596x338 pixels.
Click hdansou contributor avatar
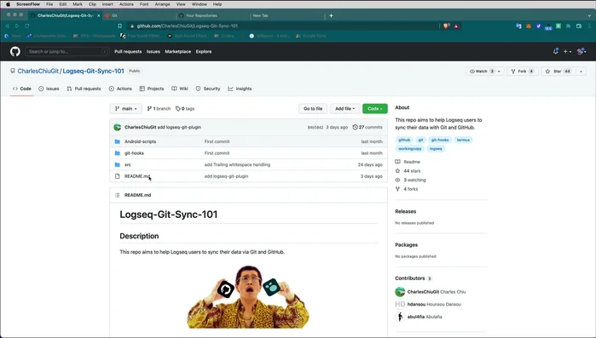(x=400, y=304)
